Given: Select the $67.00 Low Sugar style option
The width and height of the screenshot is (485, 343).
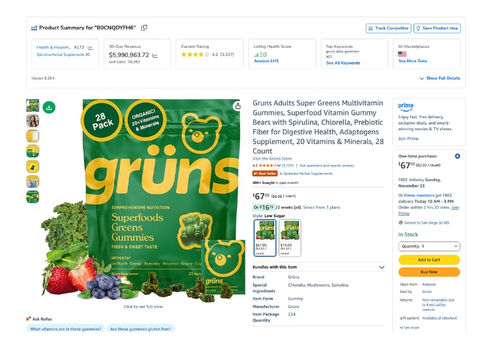Looking at the screenshot, I should pos(265,238).
